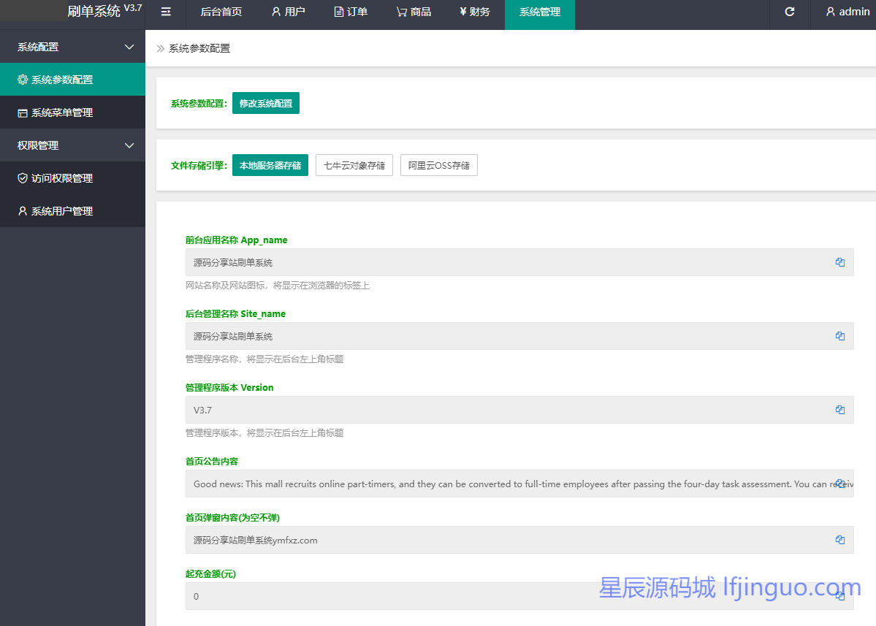Open the 订单 top menu
This screenshot has height=626, width=876.
click(x=351, y=12)
